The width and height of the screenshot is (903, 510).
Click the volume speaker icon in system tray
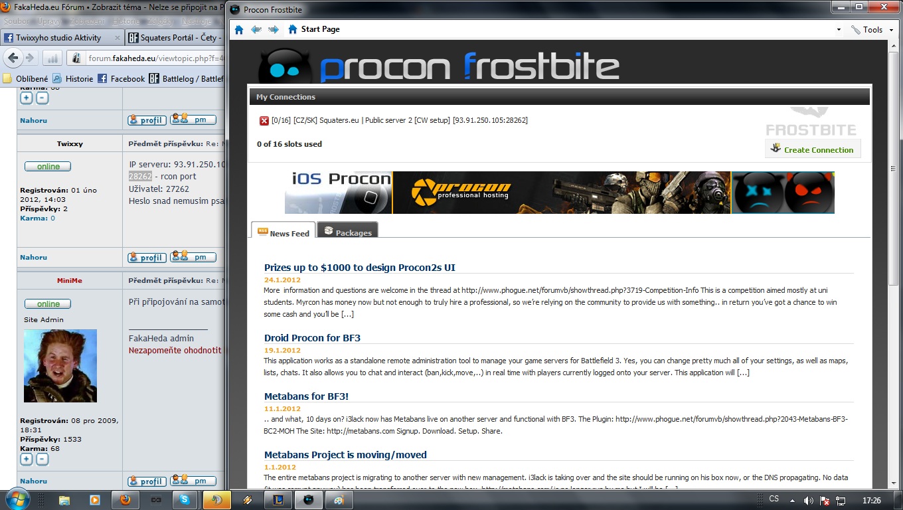808,500
